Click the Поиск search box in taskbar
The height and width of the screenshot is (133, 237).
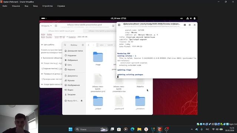[91, 129]
